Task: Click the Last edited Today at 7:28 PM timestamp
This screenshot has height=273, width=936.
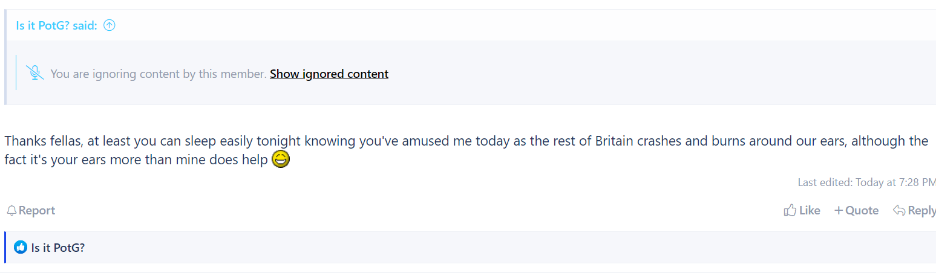Action: pos(866,182)
